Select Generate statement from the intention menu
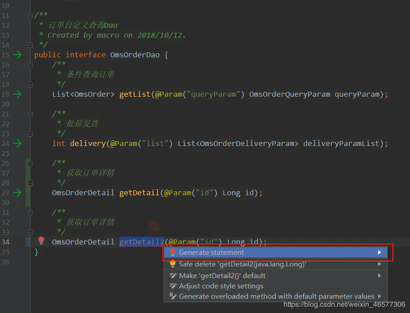410x313 pixels. click(x=275, y=253)
